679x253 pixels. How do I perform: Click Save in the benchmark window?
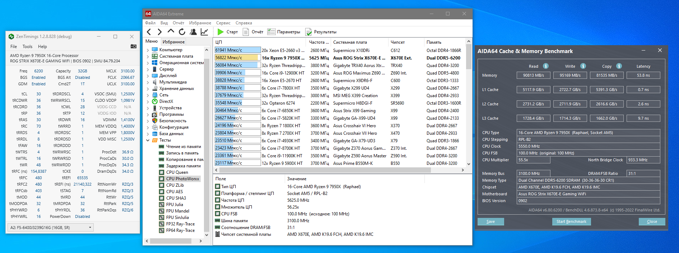(x=490, y=221)
